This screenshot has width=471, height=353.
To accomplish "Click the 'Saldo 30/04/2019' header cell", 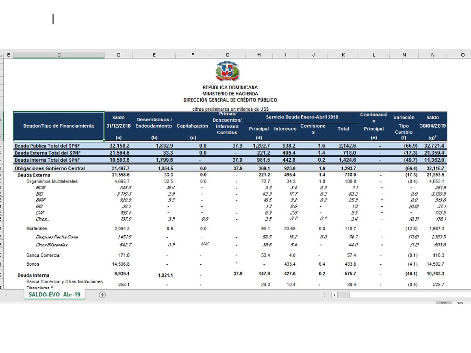I will 432,126.
